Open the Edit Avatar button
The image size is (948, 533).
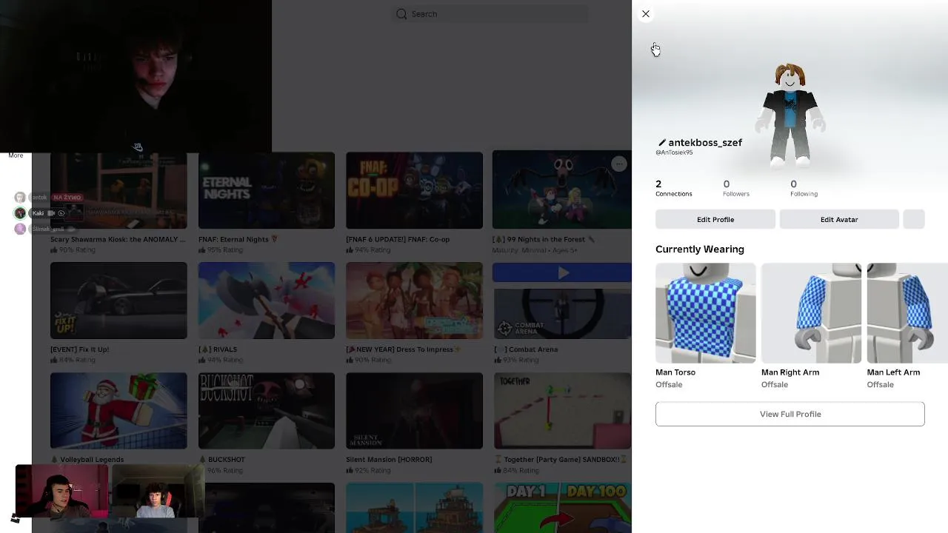pos(839,219)
